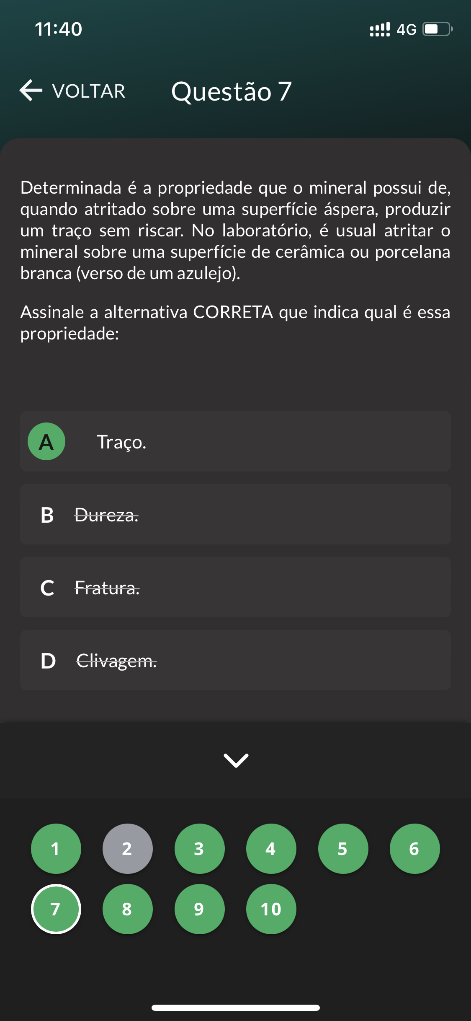Tap the Traço answer text
Image resolution: width=471 pixels, height=1021 pixels.
coord(121,442)
